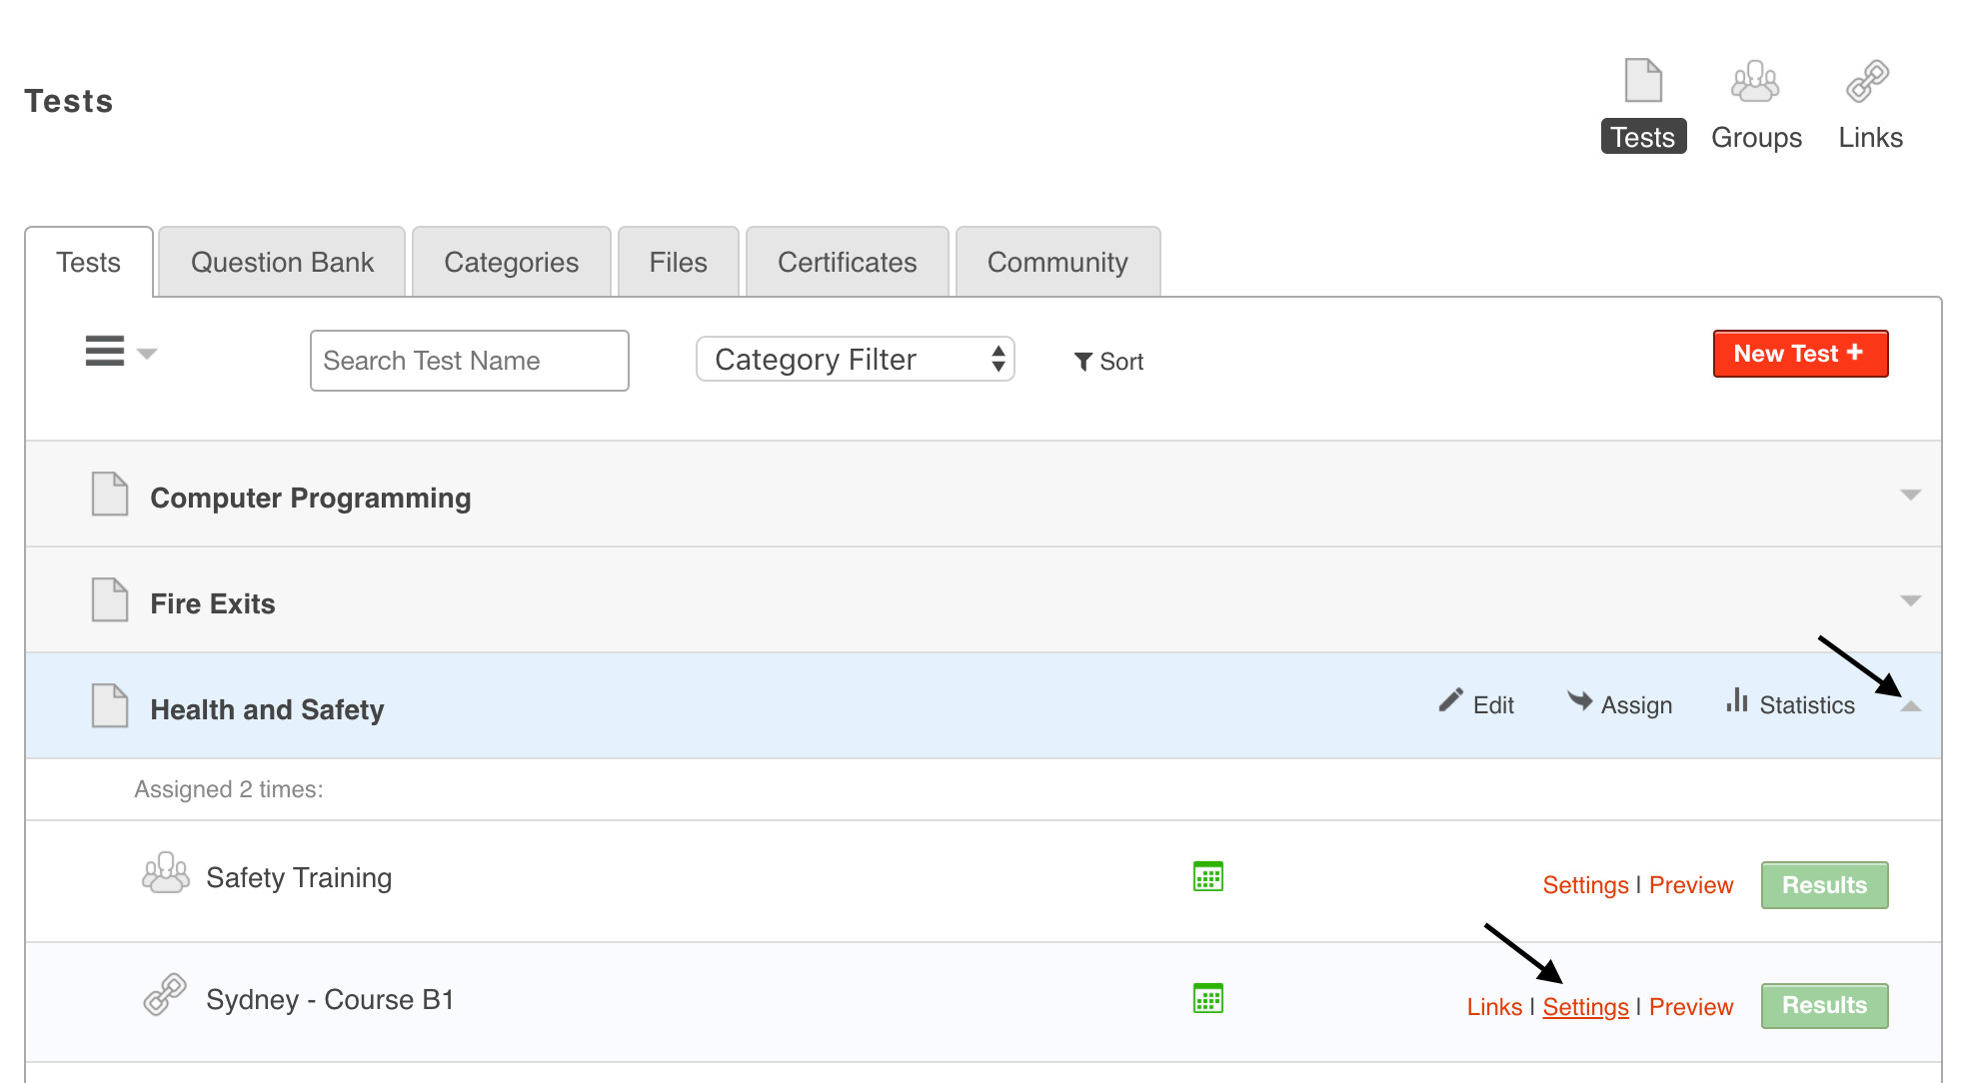Viewport: 1967px width, 1083px height.
Task: Expand the Fire Exits test row
Action: (x=1910, y=601)
